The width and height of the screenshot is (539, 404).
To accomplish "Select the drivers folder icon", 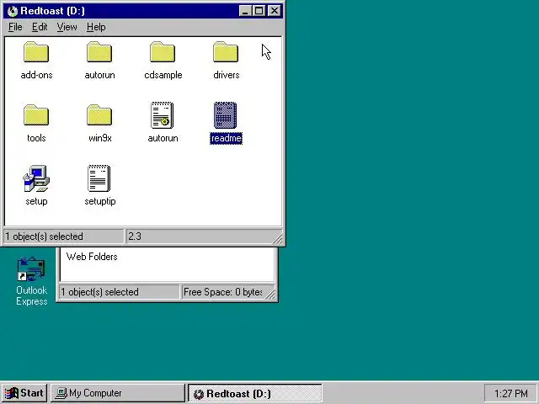I will 226,52.
